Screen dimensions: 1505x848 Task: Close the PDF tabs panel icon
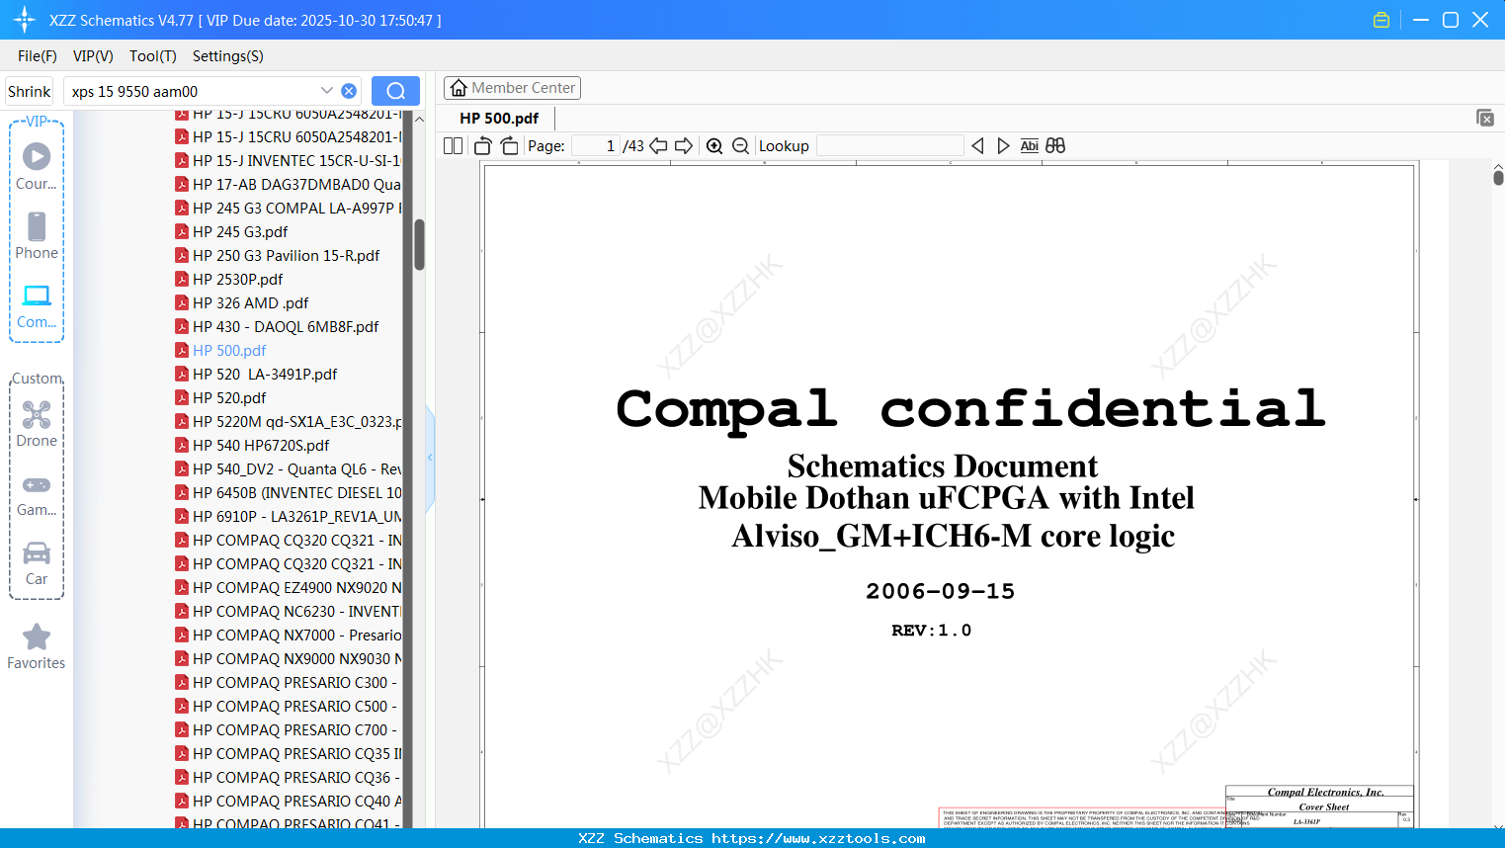tap(1485, 118)
